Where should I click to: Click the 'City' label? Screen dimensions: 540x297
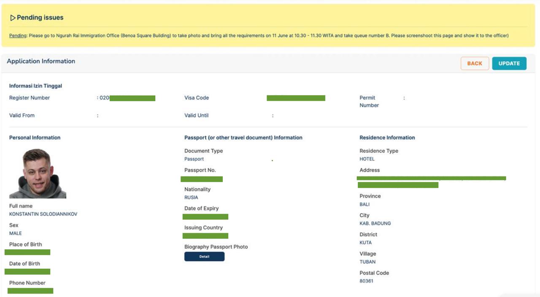(x=364, y=215)
